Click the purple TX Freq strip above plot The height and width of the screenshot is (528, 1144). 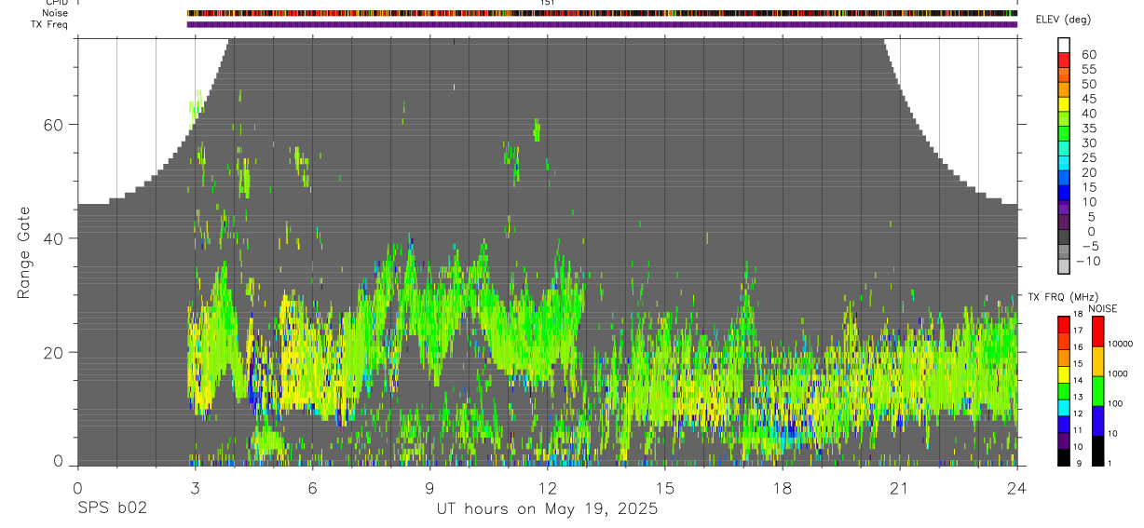(x=602, y=24)
